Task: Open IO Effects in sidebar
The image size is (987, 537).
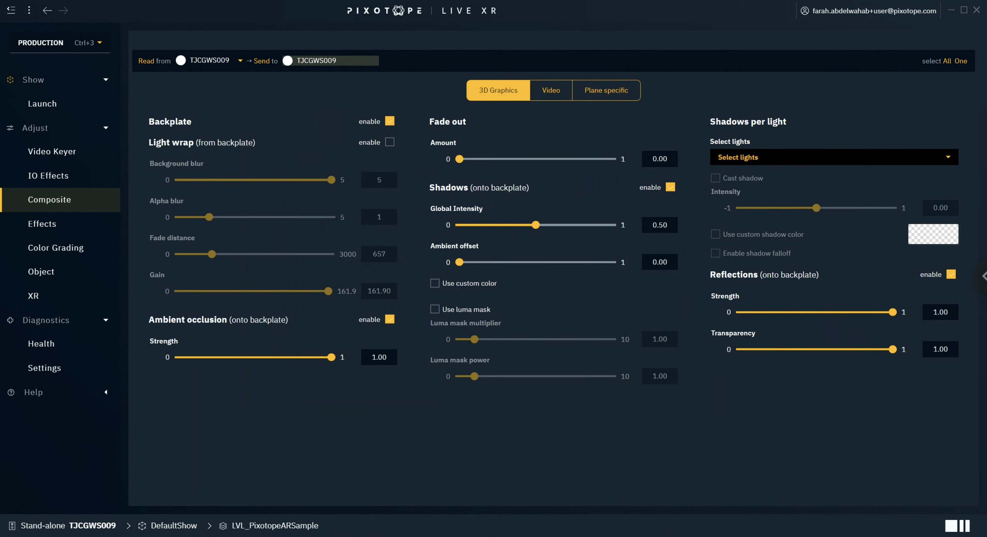Action: [x=48, y=176]
